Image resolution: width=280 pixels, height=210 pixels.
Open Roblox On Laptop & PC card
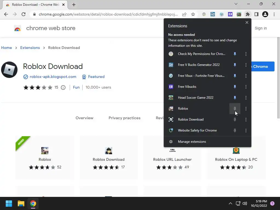[236, 157]
